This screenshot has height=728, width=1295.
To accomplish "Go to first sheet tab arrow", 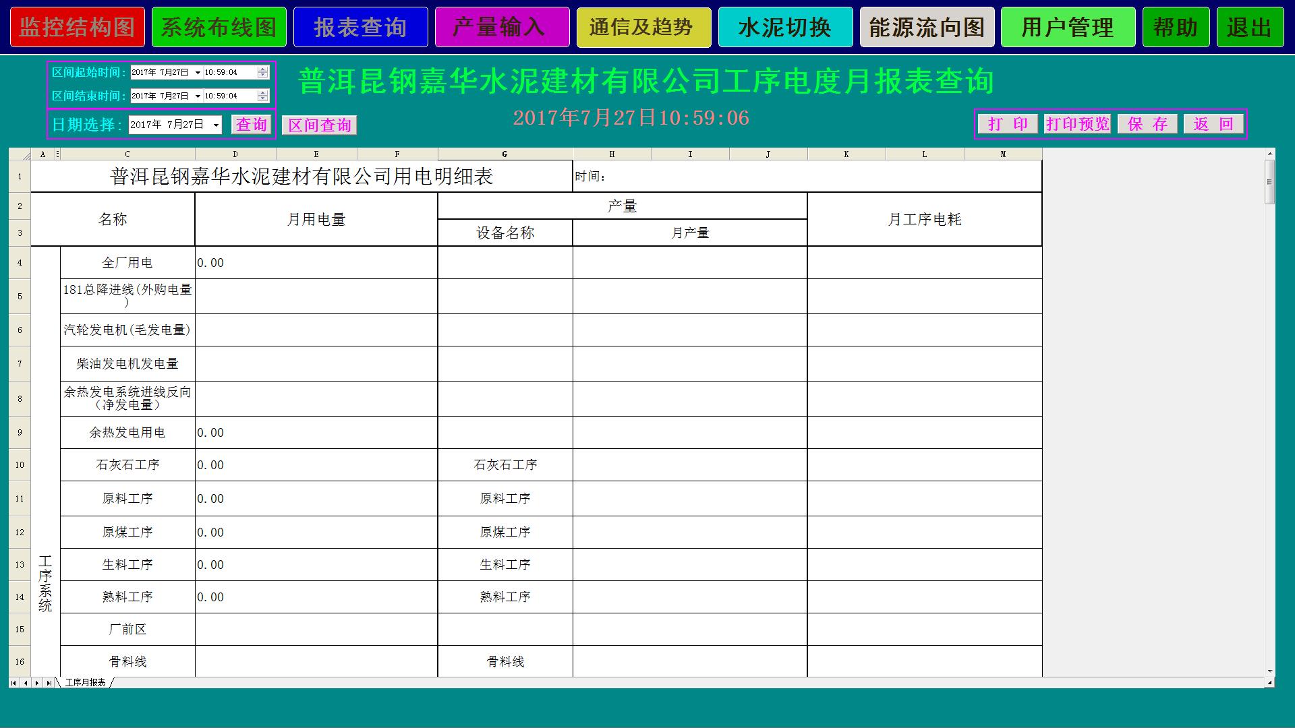I will (x=14, y=683).
